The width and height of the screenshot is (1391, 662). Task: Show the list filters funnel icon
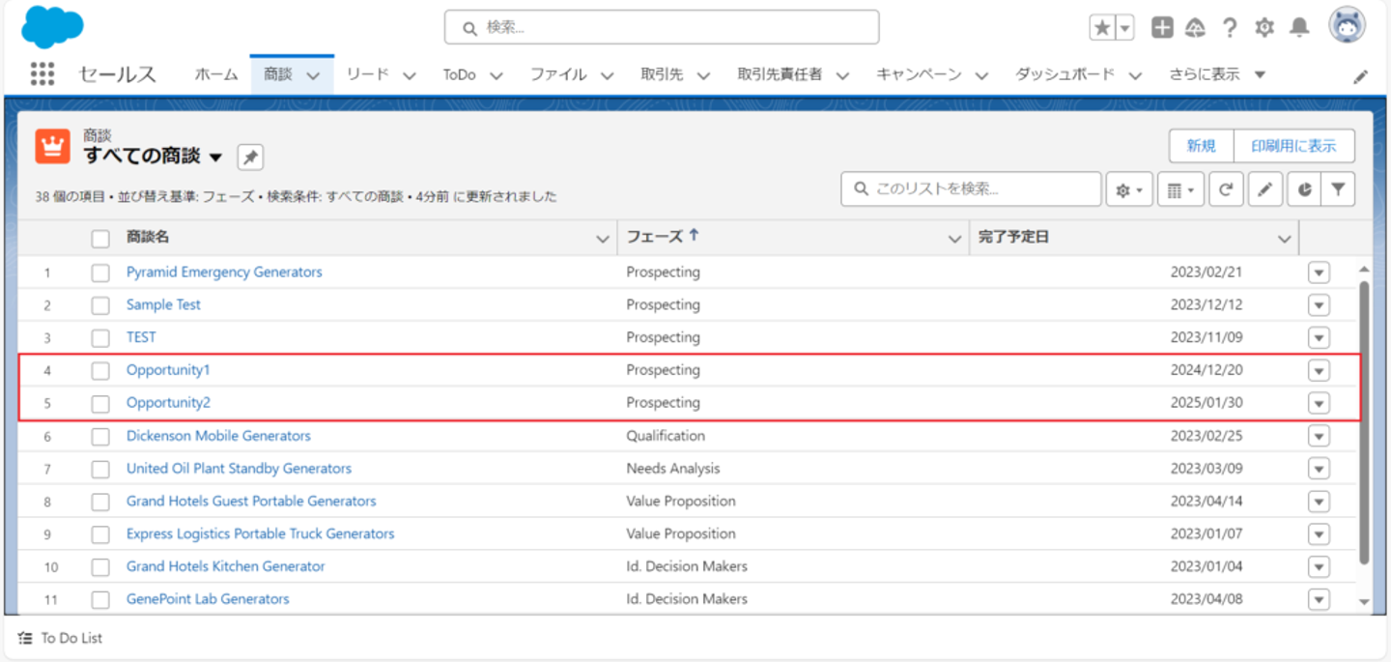tap(1338, 190)
